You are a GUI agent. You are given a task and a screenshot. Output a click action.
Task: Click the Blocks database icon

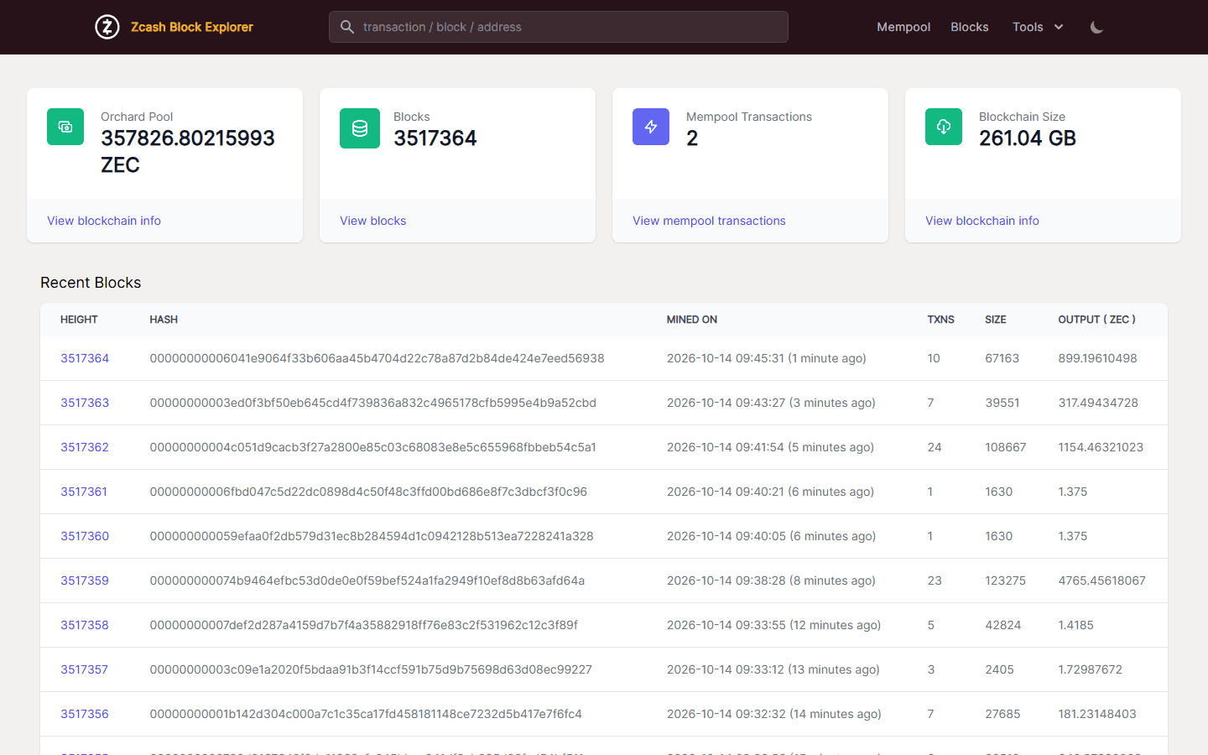(360, 128)
